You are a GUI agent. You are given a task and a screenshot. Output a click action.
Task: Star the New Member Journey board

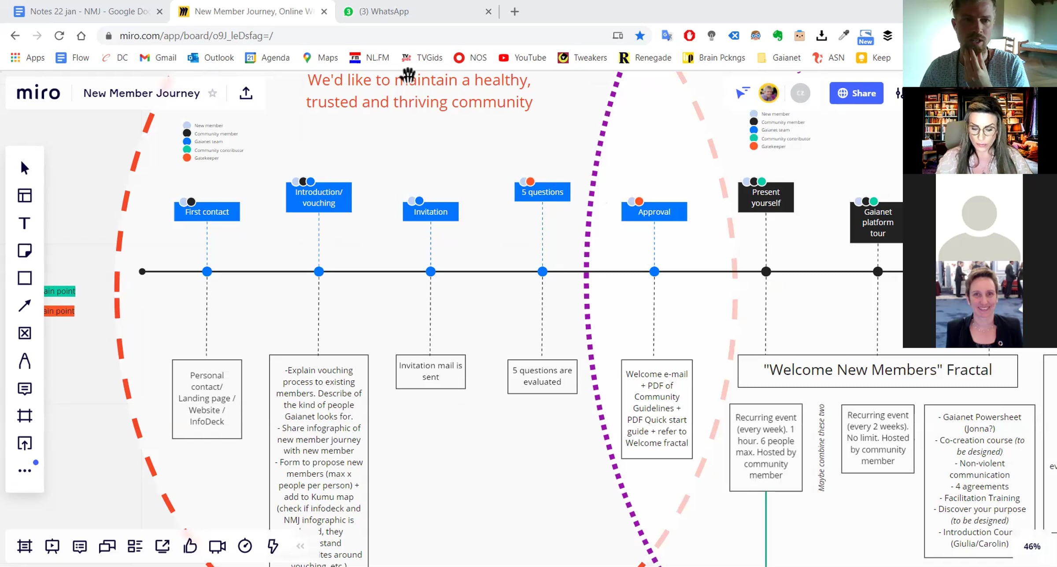click(213, 93)
